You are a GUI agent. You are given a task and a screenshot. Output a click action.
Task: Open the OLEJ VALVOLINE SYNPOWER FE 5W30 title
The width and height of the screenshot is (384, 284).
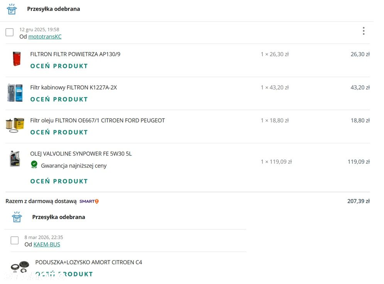[81, 154]
